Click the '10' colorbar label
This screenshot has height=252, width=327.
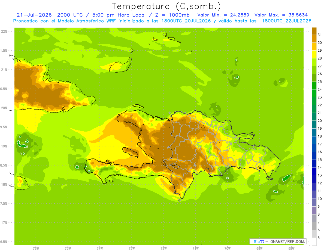point(320,199)
